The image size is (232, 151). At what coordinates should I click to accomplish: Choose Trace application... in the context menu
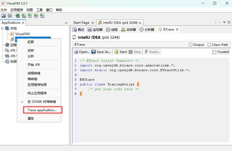point(39,110)
